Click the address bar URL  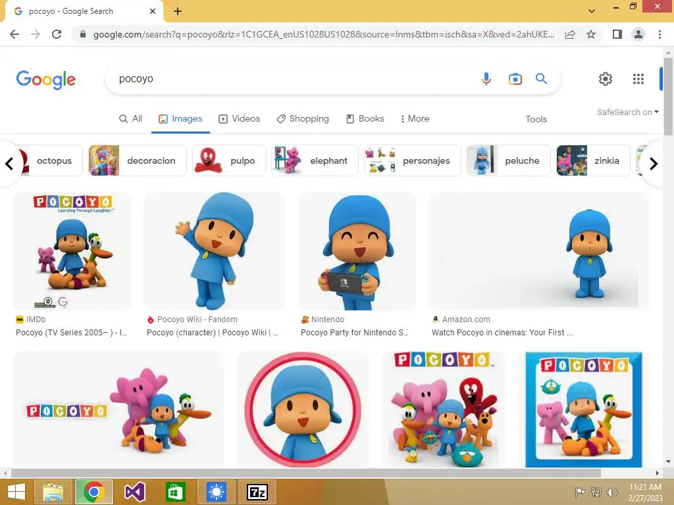click(324, 34)
